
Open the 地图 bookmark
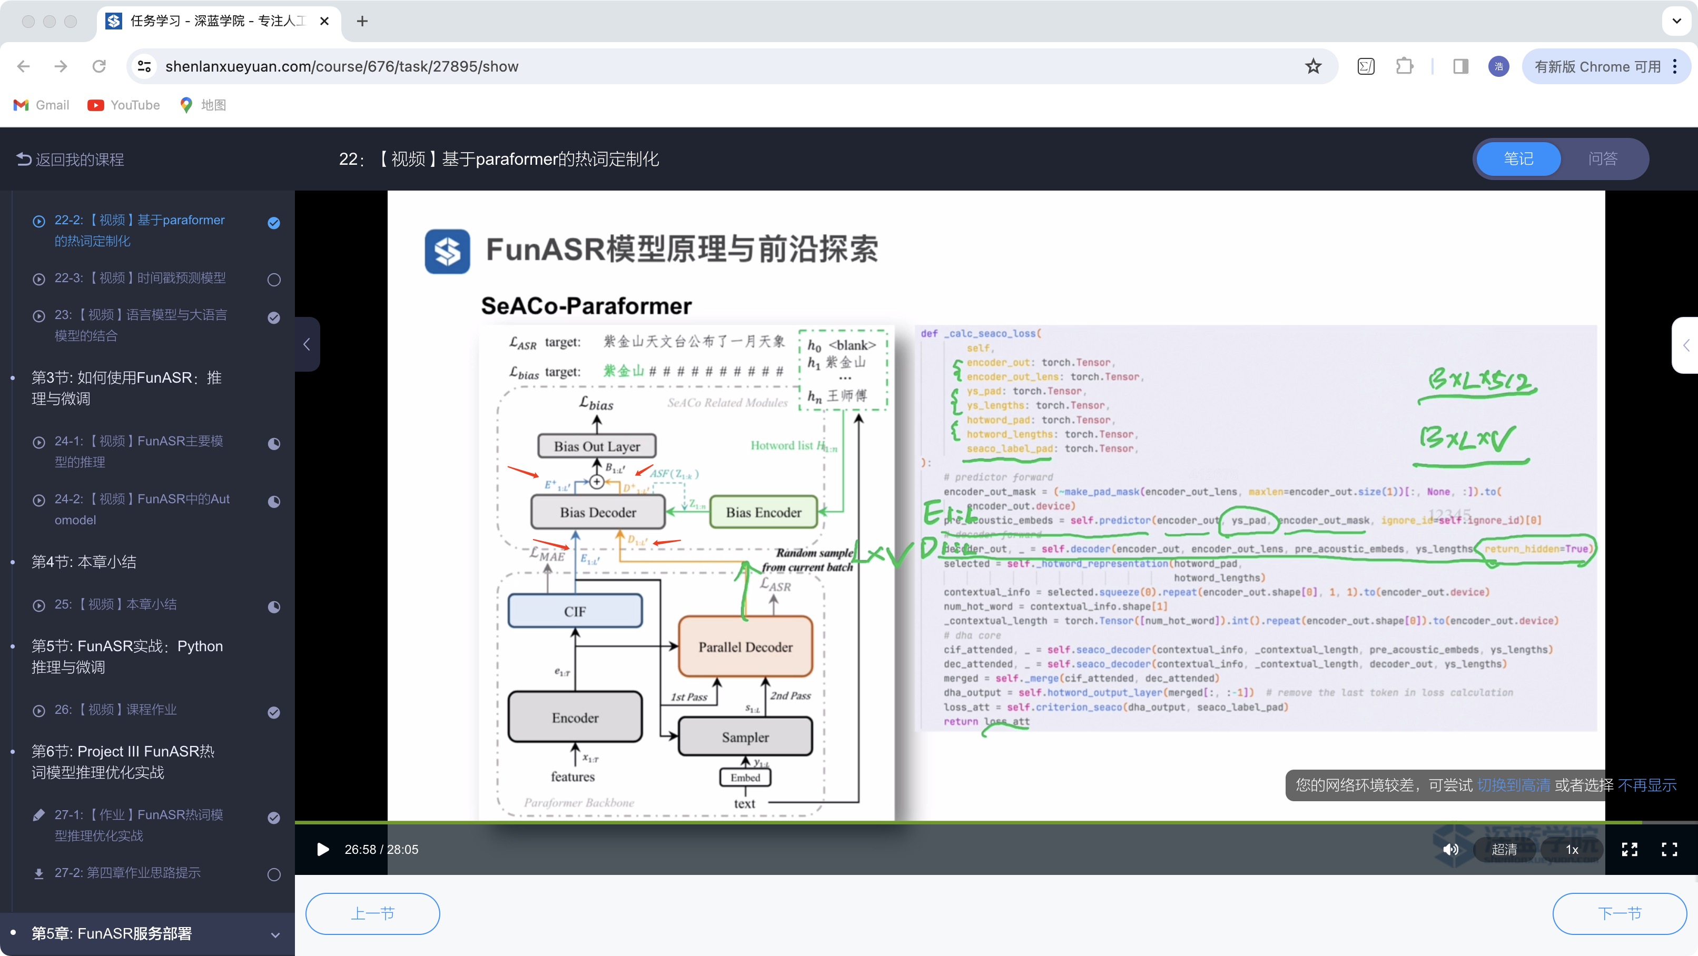tap(203, 105)
